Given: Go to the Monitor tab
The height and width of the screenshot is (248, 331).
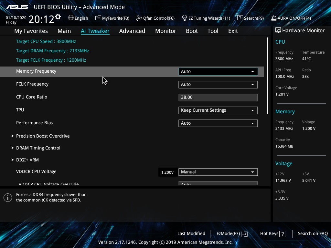Looking at the screenshot, I should point(165,31).
